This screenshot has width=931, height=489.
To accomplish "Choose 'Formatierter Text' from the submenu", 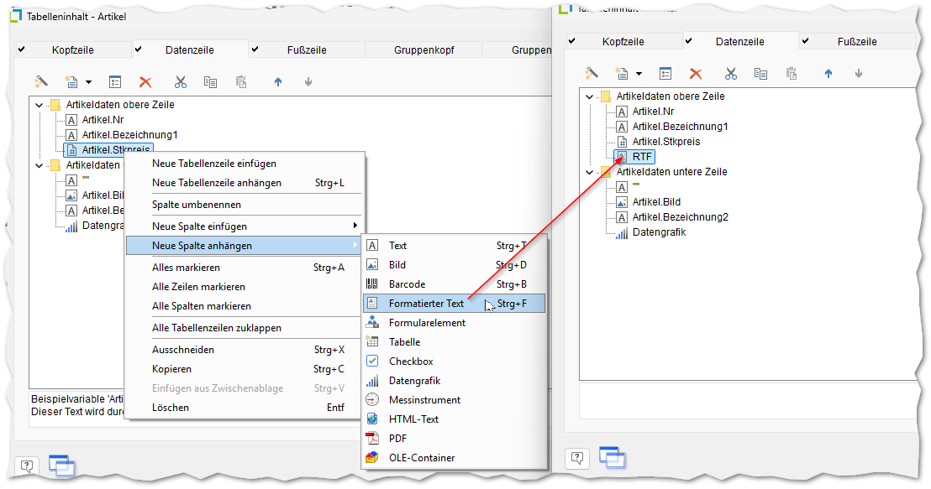I will (426, 304).
